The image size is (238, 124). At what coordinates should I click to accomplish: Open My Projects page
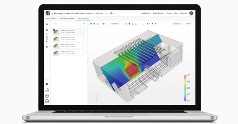(x=146, y=13)
